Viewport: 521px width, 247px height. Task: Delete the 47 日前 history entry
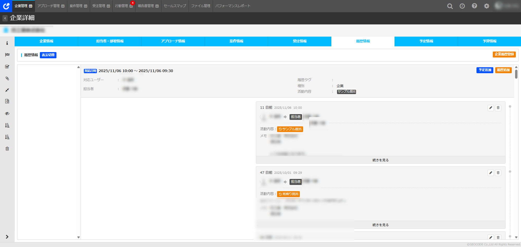tap(498, 173)
